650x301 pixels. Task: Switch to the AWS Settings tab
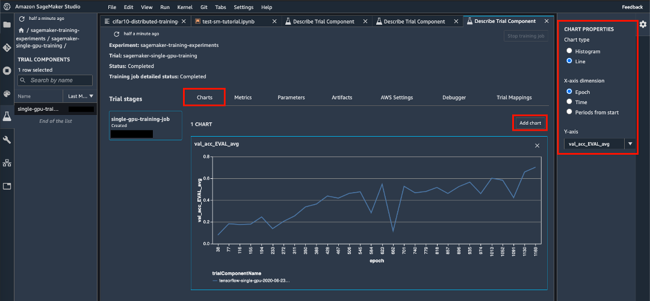397,98
